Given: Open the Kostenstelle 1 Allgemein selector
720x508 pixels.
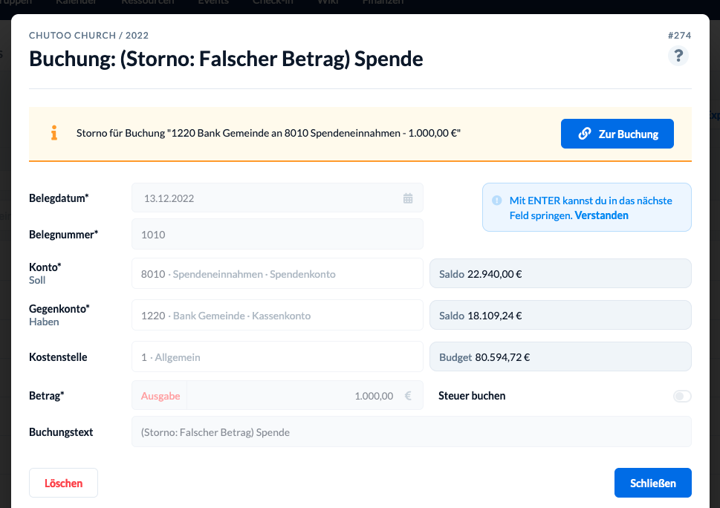Looking at the screenshot, I should [277, 356].
